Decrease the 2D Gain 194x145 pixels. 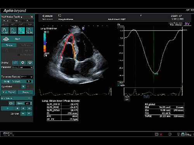click(29, 114)
